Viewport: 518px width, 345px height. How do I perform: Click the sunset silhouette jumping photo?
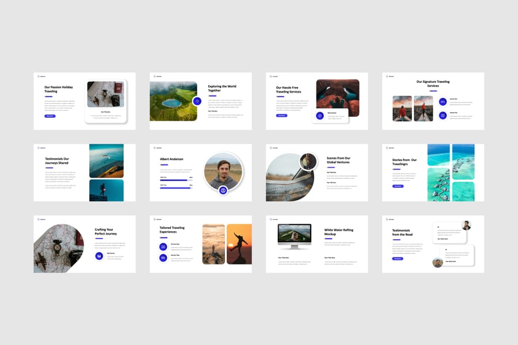pyautogui.click(x=239, y=244)
